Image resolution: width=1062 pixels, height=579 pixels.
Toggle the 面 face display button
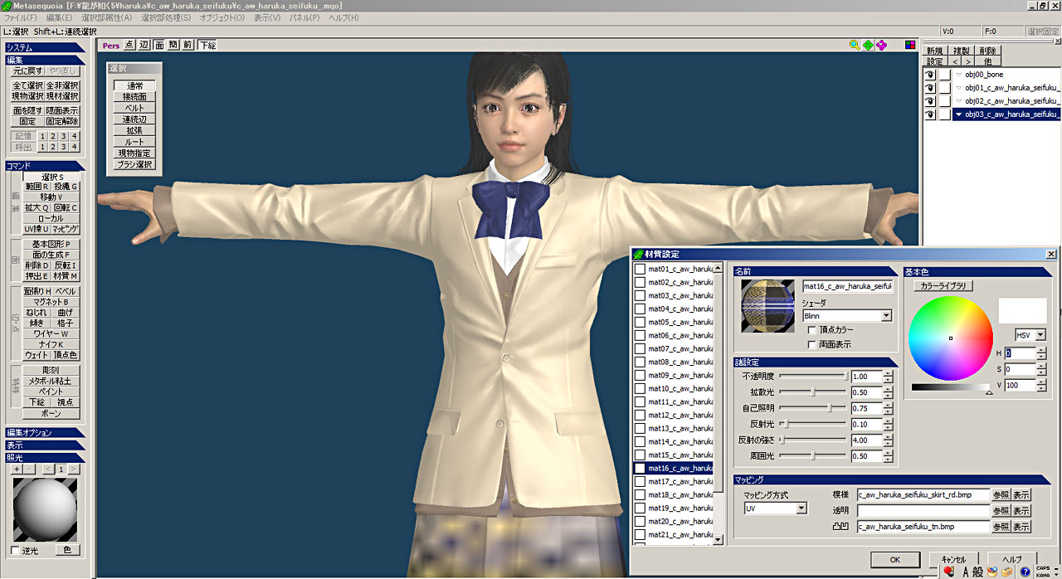[x=159, y=46]
